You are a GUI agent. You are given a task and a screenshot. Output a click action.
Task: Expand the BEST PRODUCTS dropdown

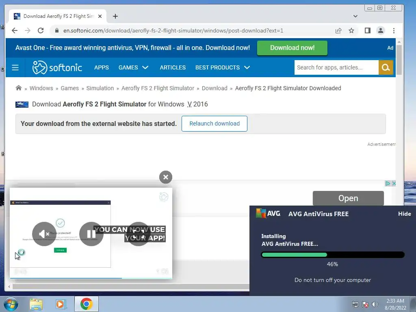tap(223, 67)
